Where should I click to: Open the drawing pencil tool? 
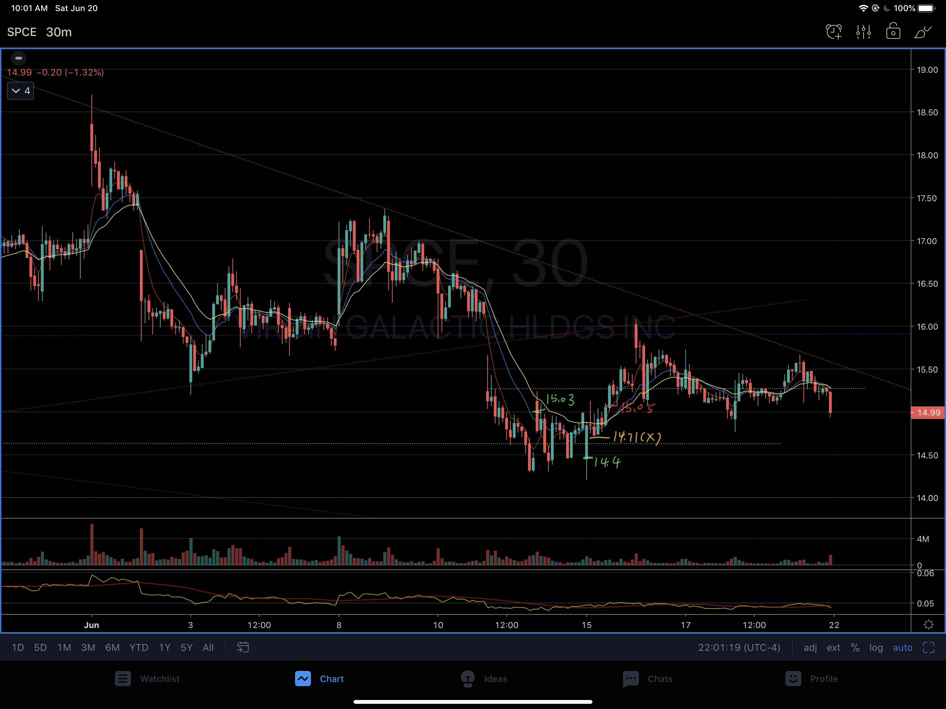923,32
